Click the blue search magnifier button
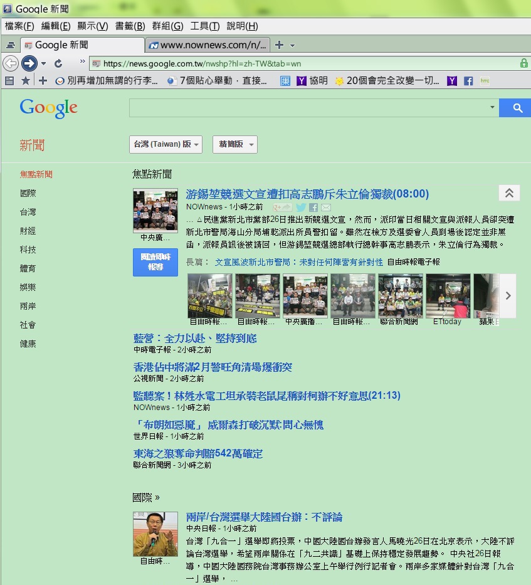 tap(517, 108)
